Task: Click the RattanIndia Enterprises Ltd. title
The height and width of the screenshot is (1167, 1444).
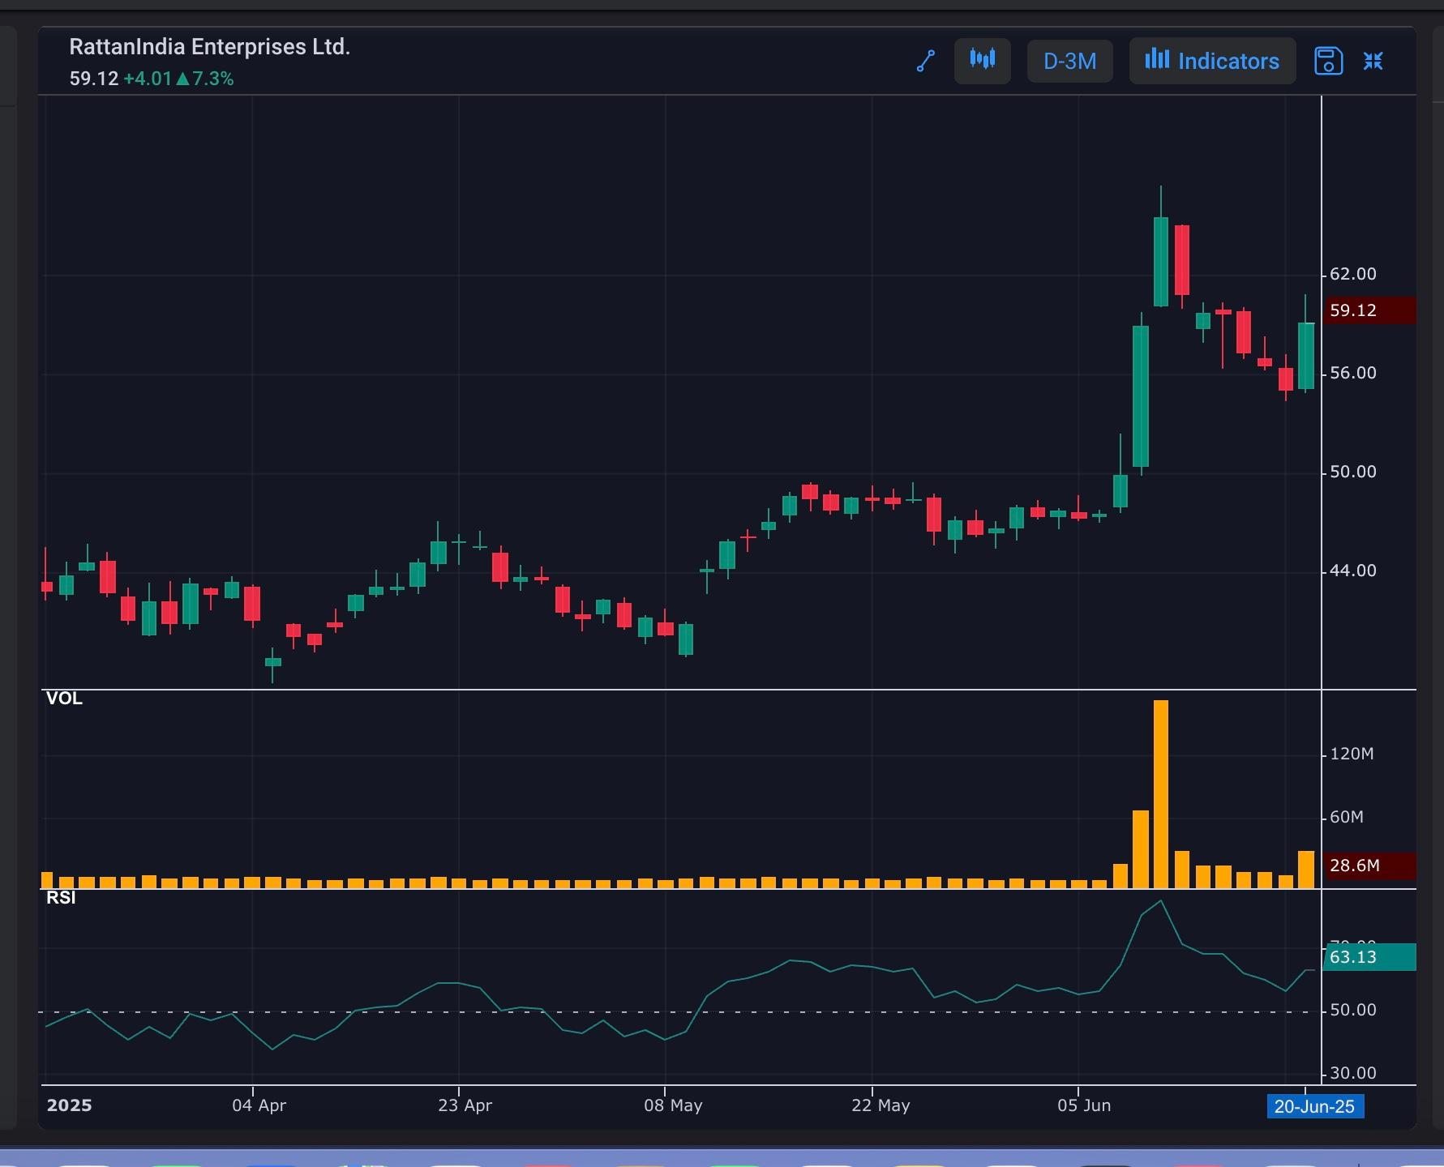Action: pyautogui.click(x=209, y=47)
